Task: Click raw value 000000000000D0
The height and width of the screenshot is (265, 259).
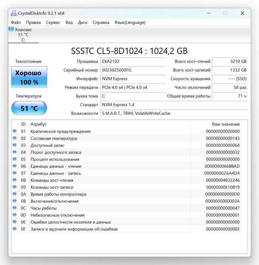Action: tap(222, 194)
